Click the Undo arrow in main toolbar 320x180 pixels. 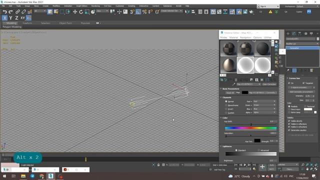tap(4, 12)
